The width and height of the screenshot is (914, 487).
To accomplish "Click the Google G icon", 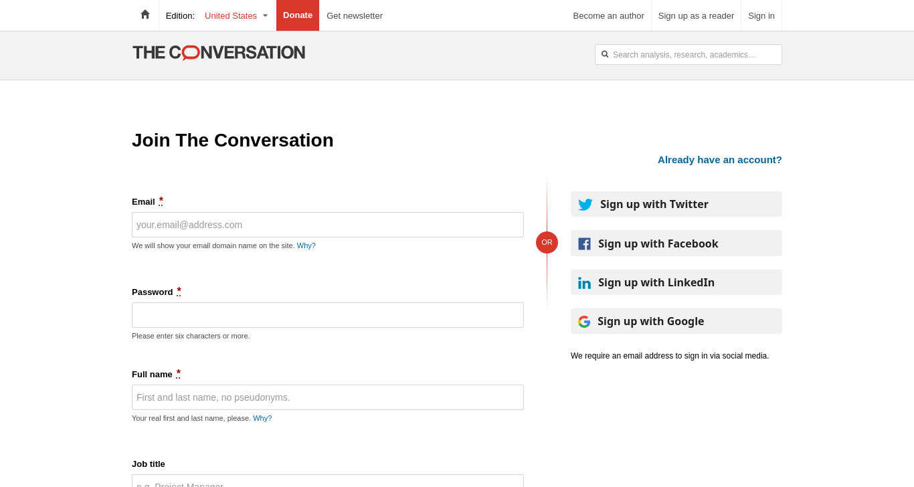I will 584,322.
